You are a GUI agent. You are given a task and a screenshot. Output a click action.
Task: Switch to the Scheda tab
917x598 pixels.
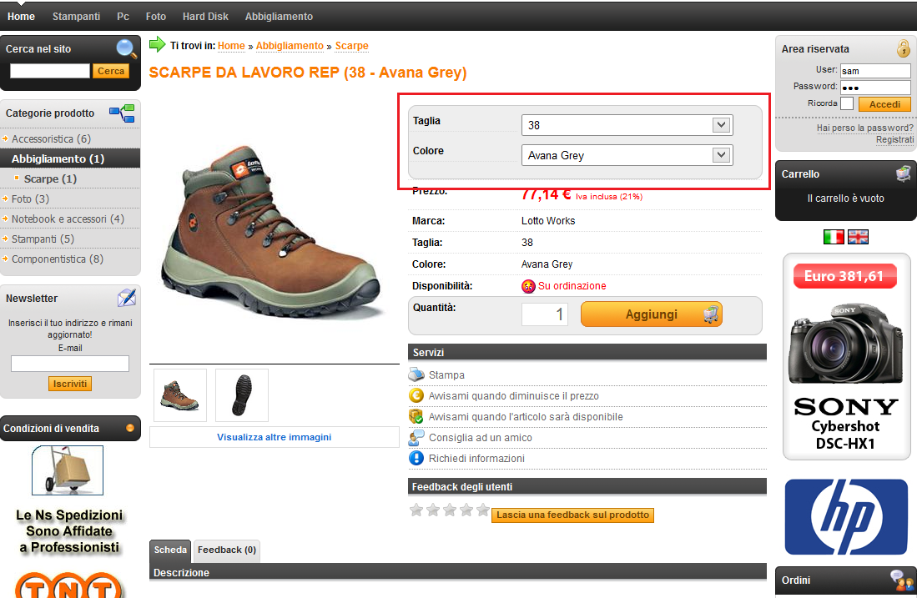click(x=170, y=550)
